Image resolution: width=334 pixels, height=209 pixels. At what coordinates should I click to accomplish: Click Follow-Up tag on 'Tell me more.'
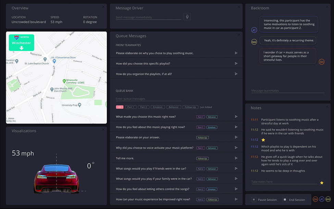coord(202,159)
